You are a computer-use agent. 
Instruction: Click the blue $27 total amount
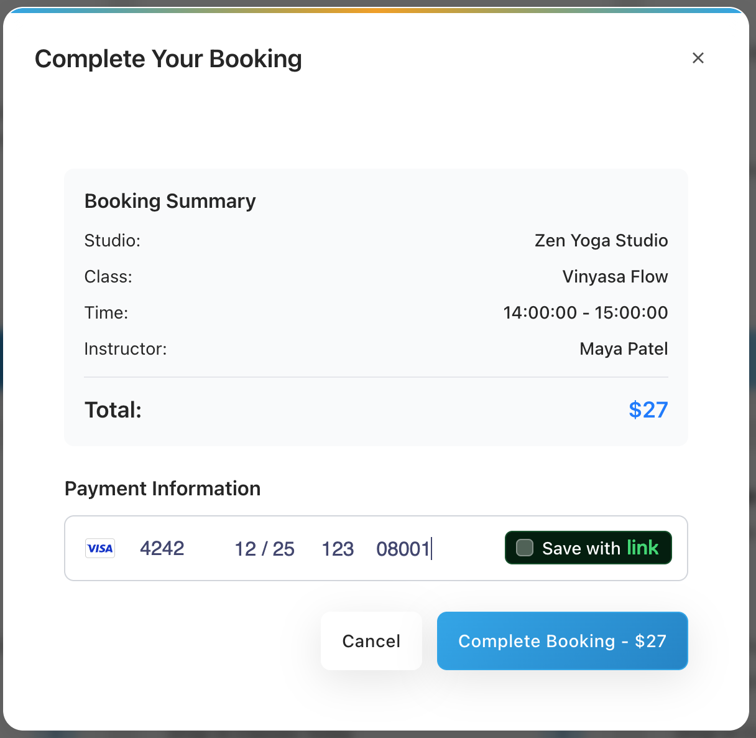pos(648,409)
